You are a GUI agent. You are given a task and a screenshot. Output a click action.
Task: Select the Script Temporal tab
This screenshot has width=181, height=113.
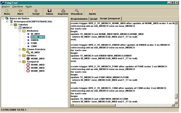tap(110, 18)
